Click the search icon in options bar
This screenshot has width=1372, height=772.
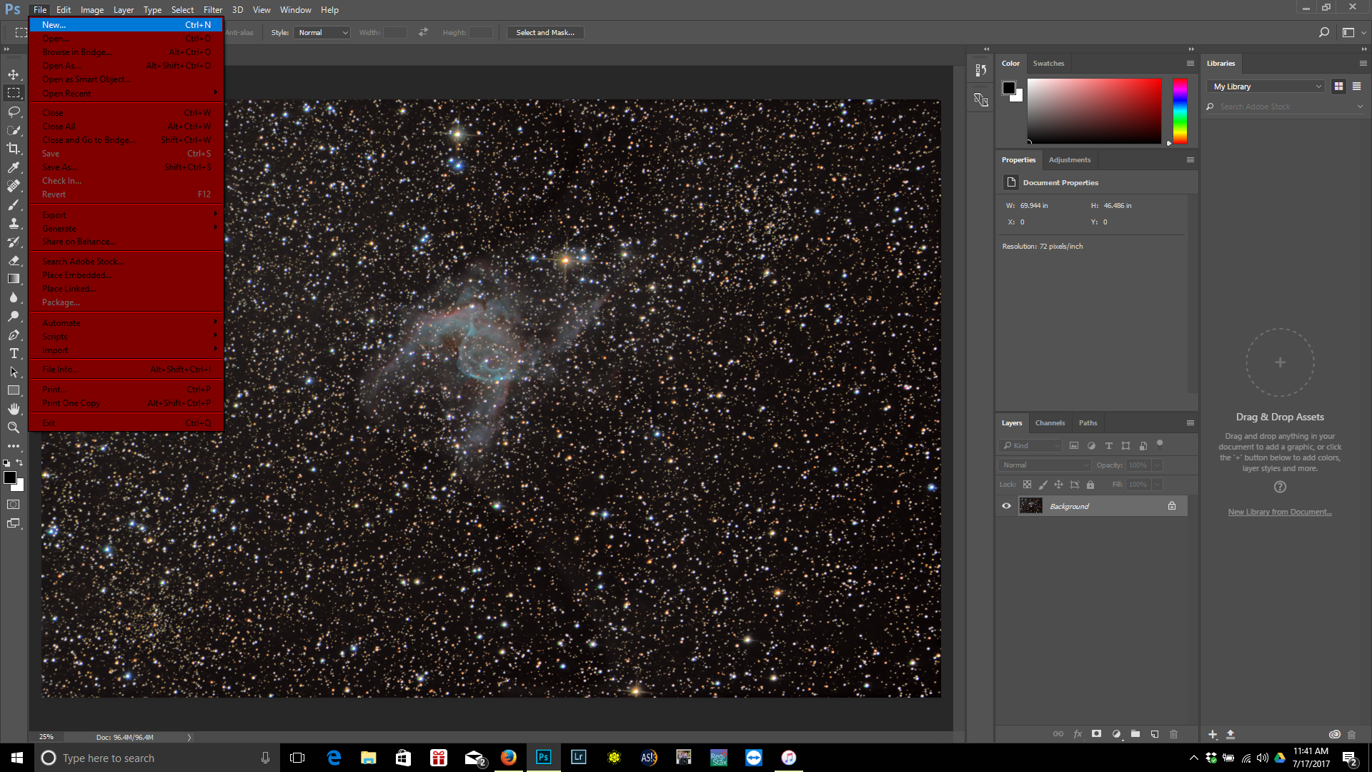point(1323,32)
